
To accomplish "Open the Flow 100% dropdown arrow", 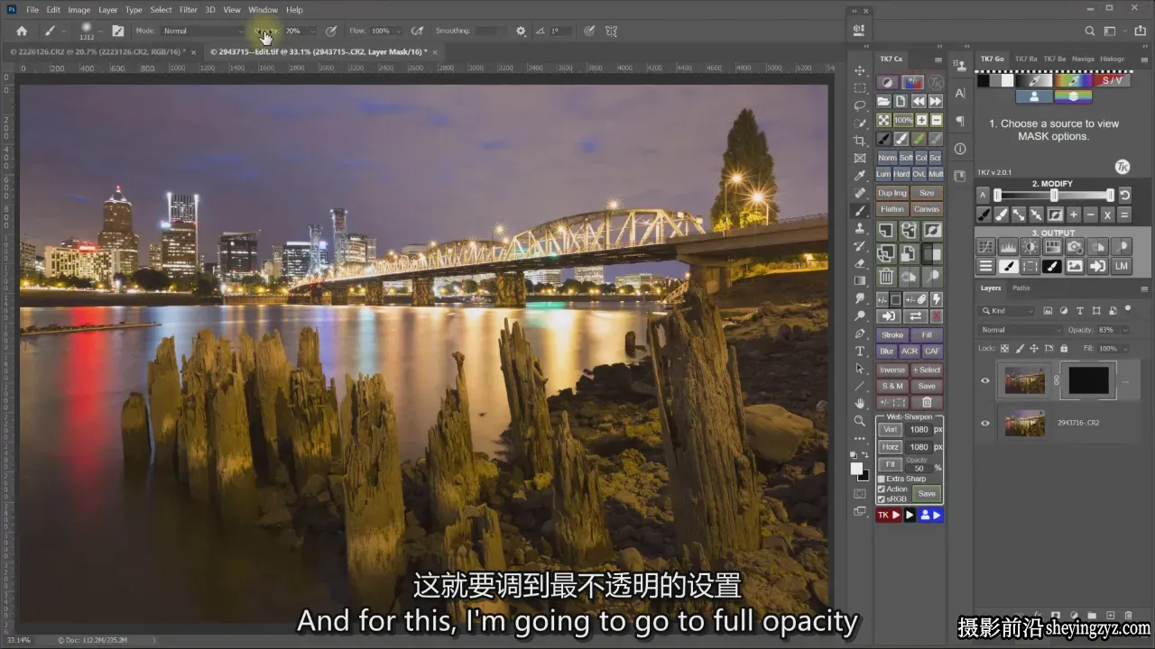I will 398,31.
